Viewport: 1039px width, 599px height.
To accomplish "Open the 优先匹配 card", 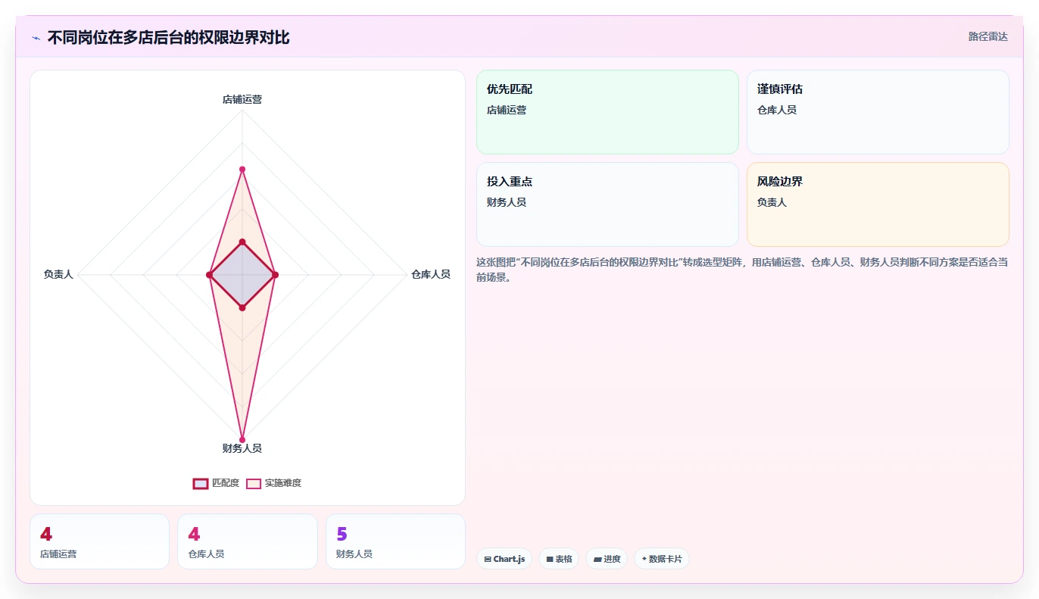I will pyautogui.click(x=607, y=112).
